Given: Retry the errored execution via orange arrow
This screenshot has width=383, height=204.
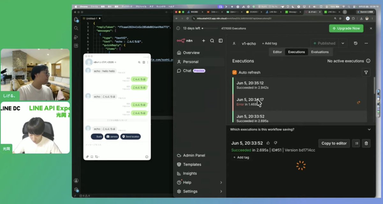Looking at the screenshot, I should pos(358,102).
